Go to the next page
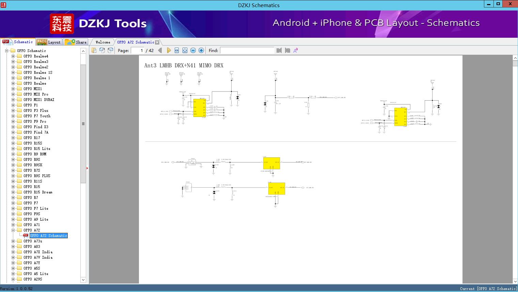The height and width of the screenshot is (292, 518). point(169,50)
